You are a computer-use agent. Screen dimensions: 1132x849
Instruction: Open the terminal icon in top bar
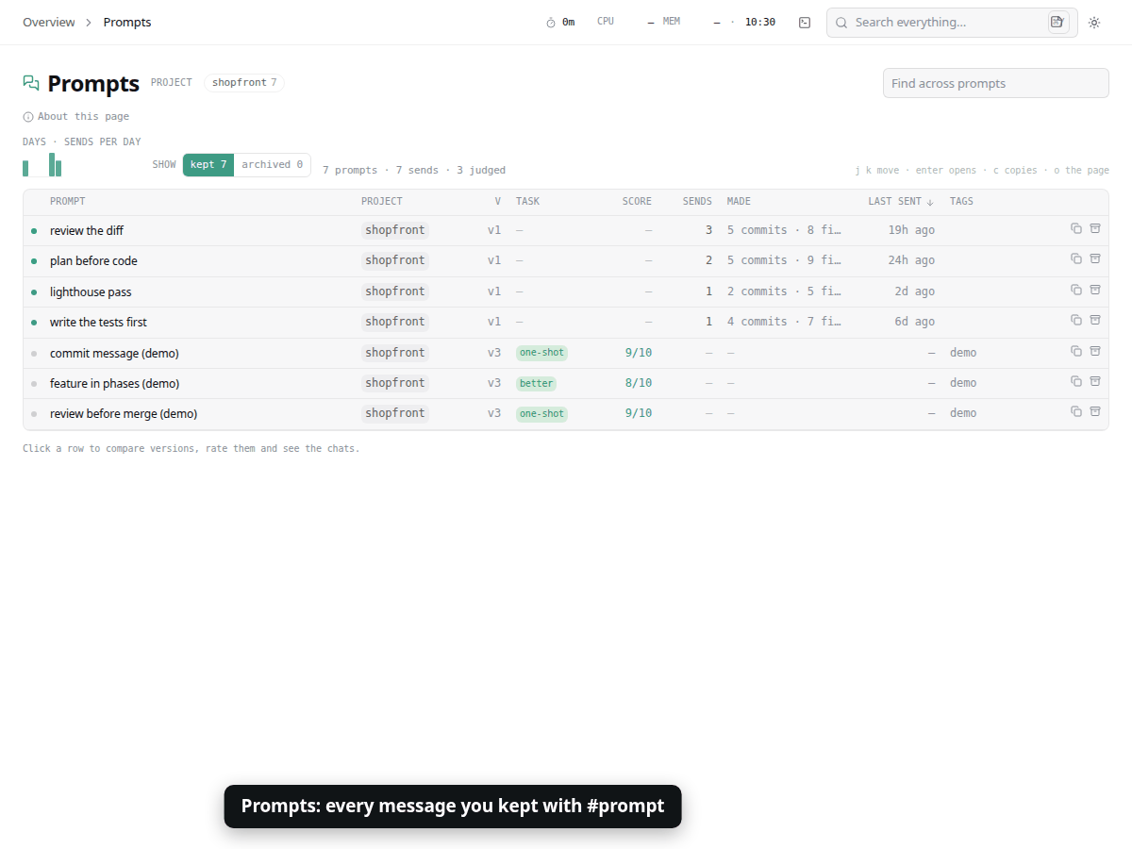click(x=805, y=23)
